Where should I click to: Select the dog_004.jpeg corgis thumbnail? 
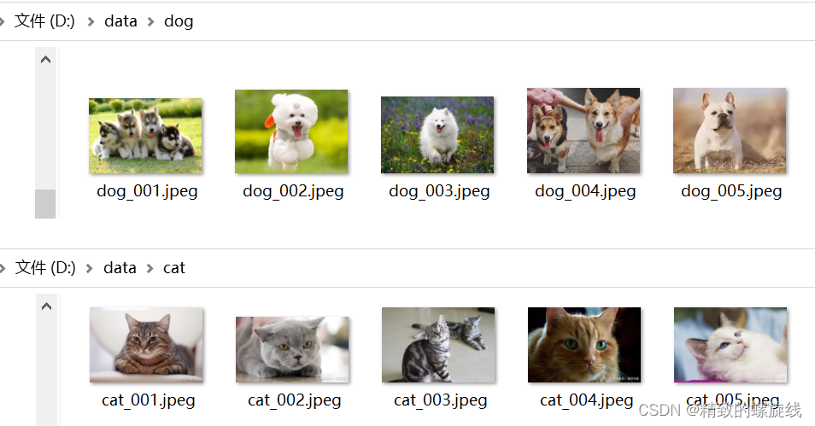583,131
